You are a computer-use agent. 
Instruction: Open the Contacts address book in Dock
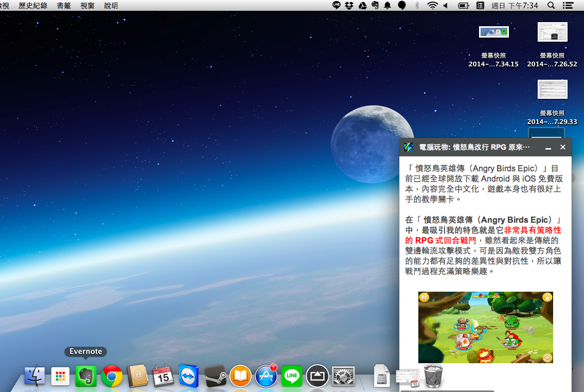pos(137,376)
